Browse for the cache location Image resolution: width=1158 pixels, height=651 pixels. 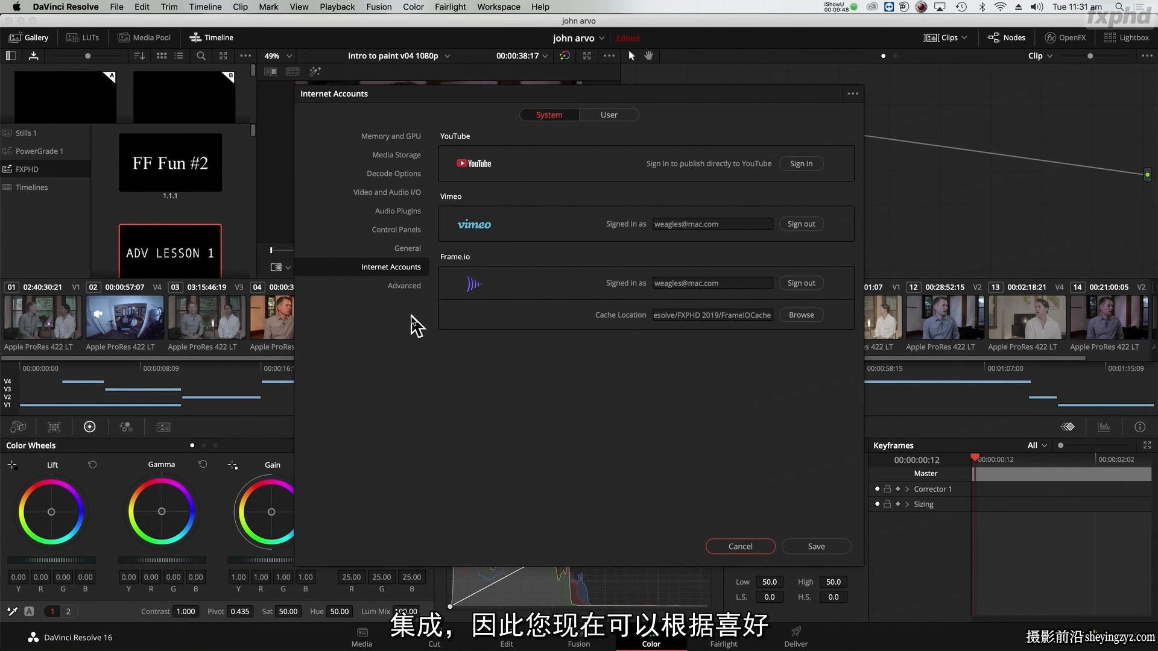(x=801, y=315)
